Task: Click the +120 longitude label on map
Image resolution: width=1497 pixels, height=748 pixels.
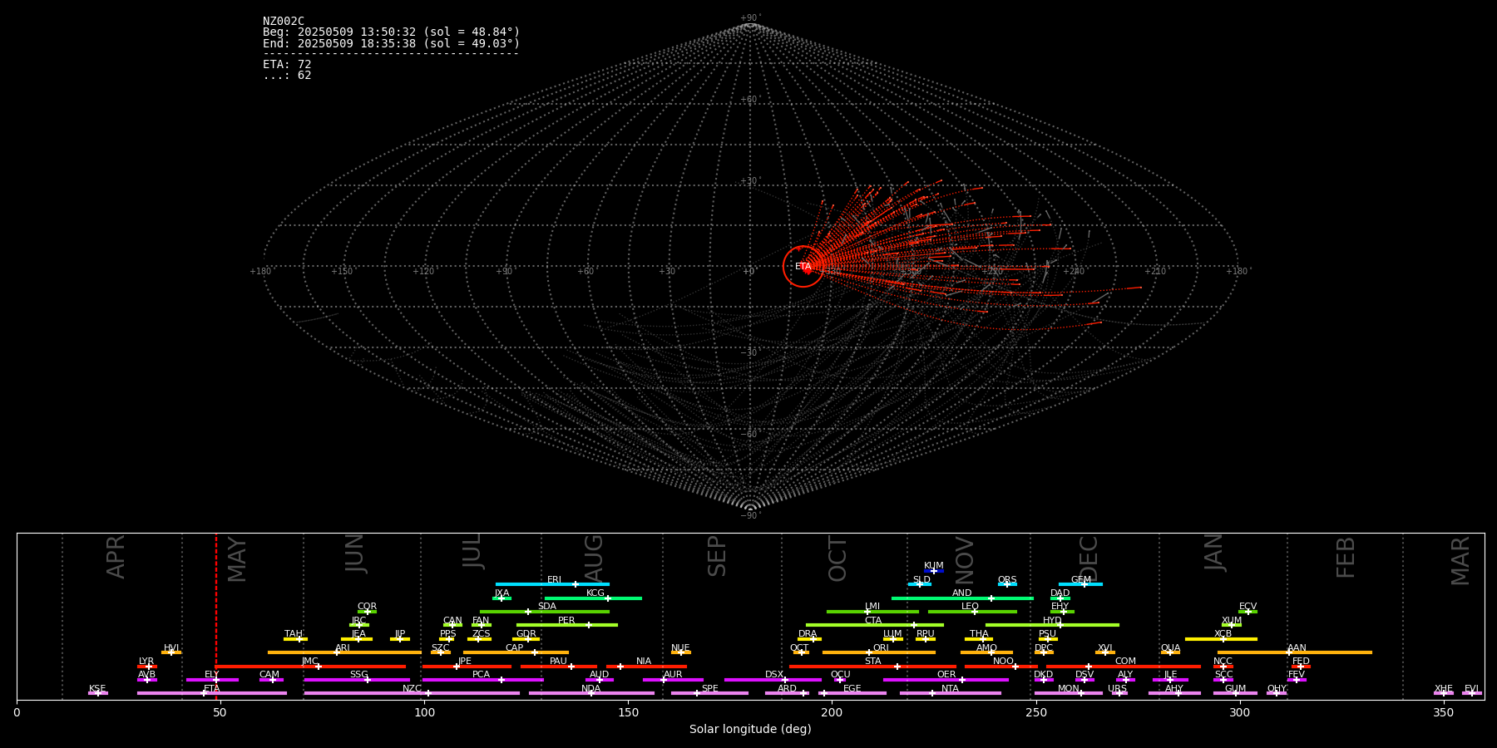Action: [x=423, y=271]
